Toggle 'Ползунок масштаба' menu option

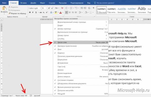(x=81, y=90)
